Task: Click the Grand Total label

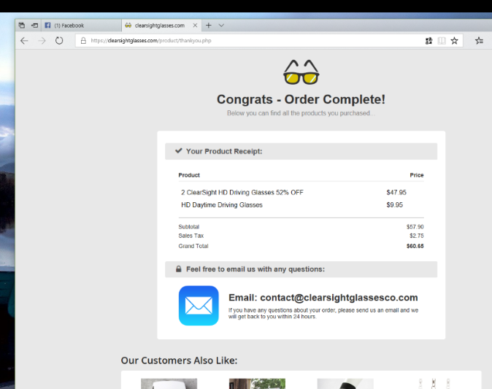Action: coord(193,246)
